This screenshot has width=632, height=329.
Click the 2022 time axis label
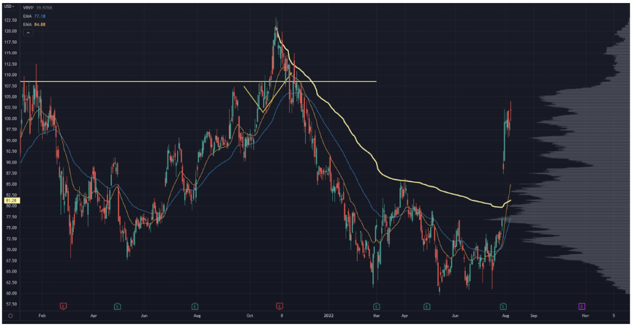(x=328, y=315)
